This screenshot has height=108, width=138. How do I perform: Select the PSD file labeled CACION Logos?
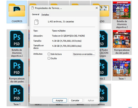(105, 43)
